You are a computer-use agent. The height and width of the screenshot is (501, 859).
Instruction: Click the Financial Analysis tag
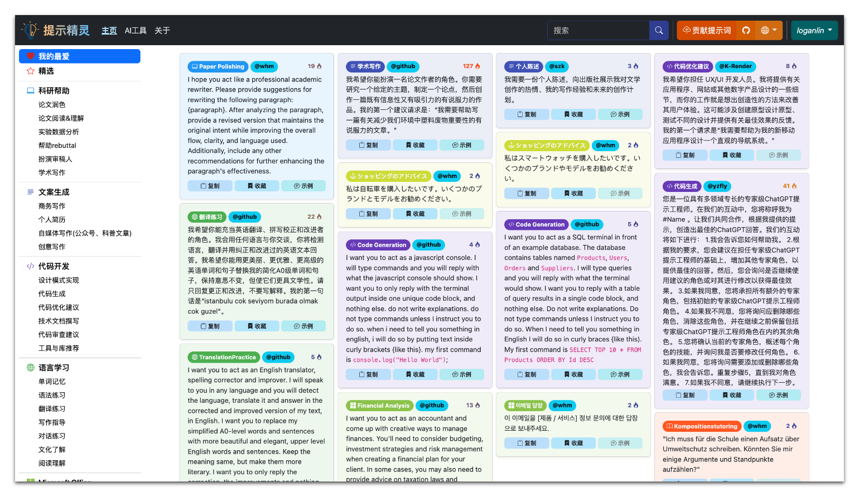380,406
